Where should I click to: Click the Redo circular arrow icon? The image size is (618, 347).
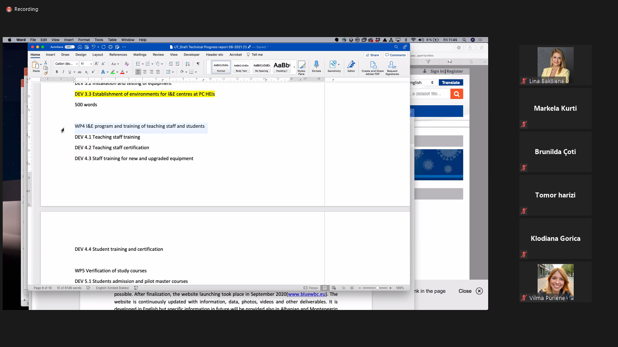104,47
